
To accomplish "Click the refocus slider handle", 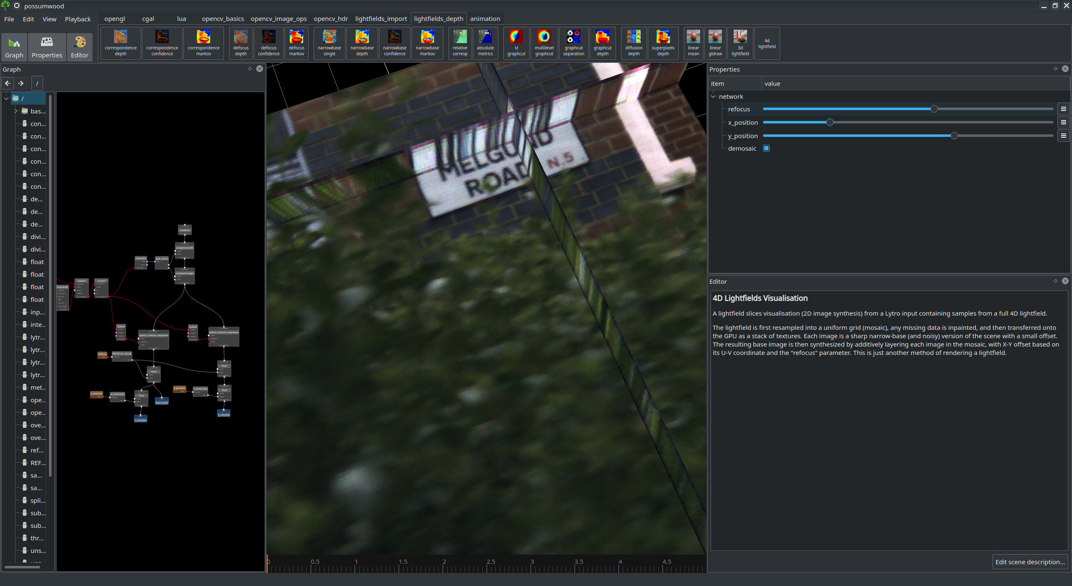I will pyautogui.click(x=934, y=109).
